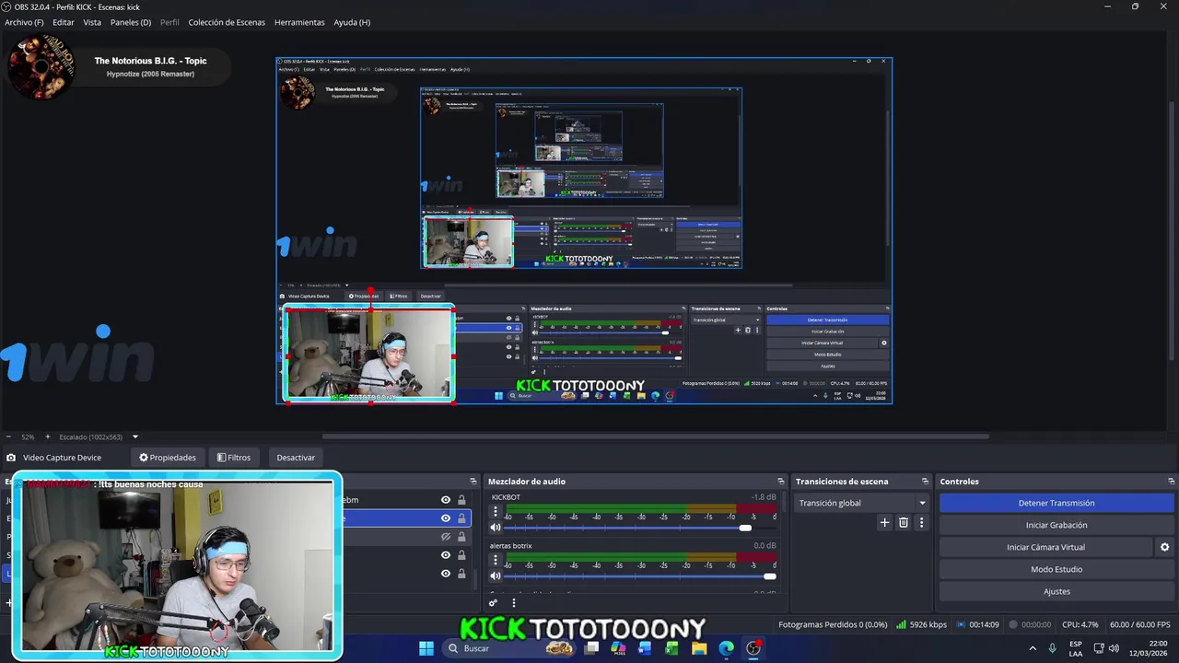The image size is (1179, 663).
Task: Open audio mixer bottom options menu
Action: click(514, 603)
